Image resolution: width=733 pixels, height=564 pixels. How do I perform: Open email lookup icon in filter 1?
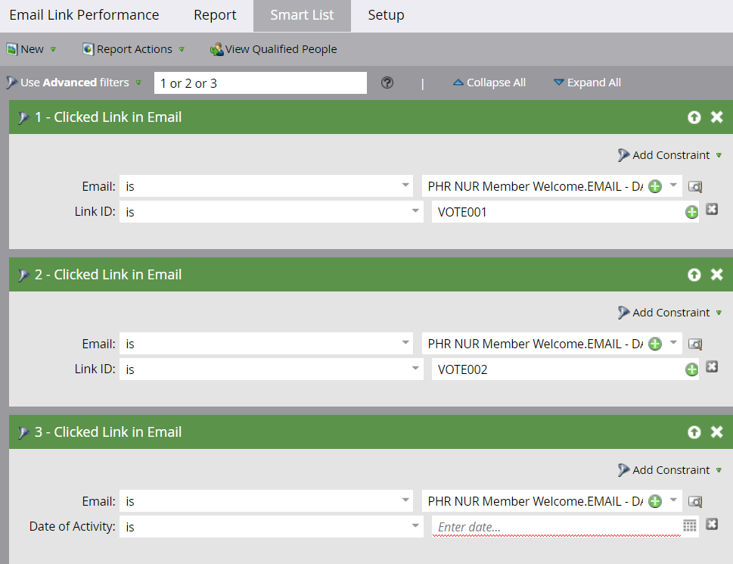point(695,186)
